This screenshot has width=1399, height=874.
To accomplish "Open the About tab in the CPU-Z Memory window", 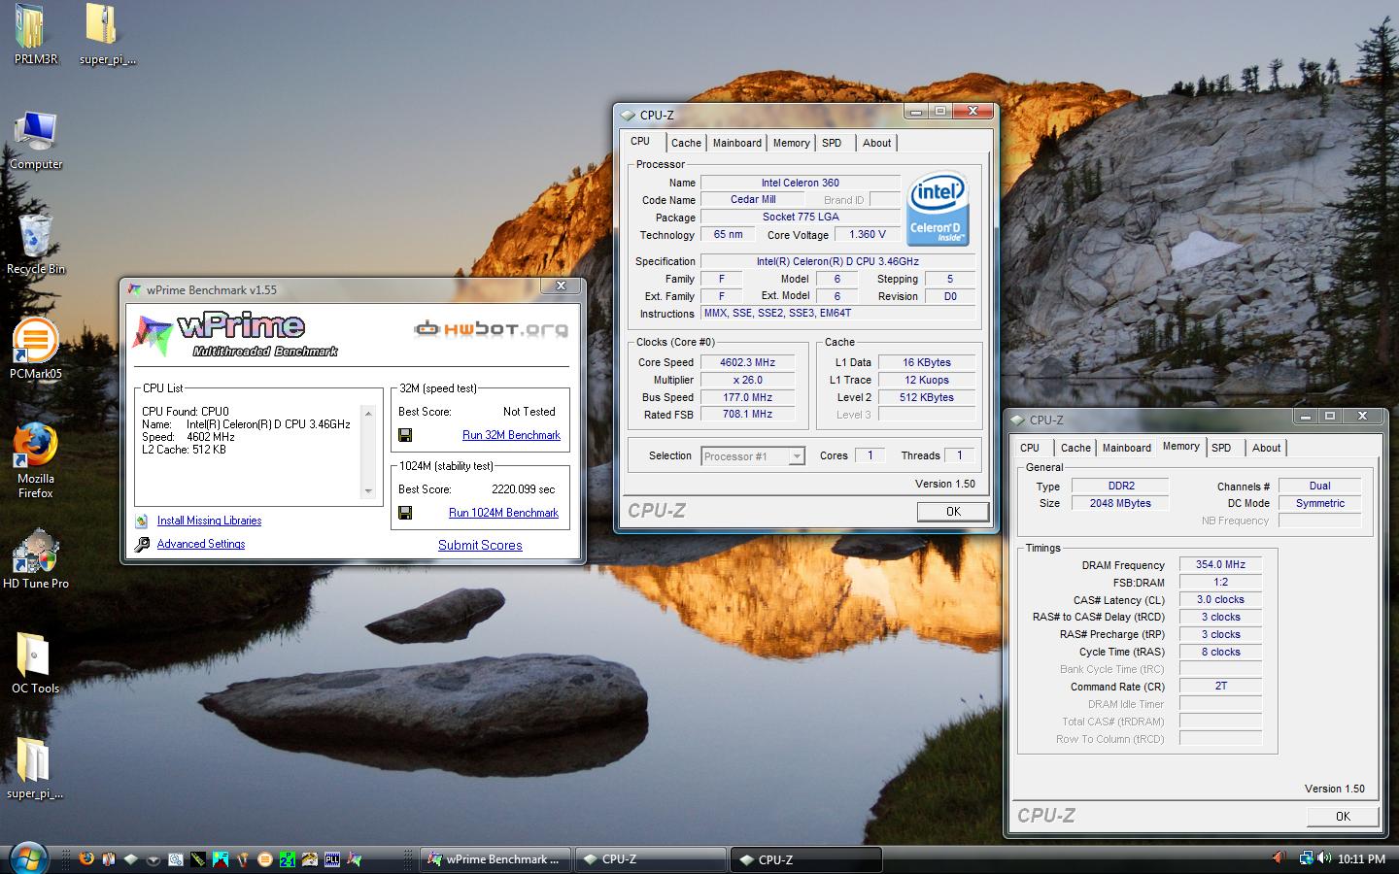I will (1266, 448).
